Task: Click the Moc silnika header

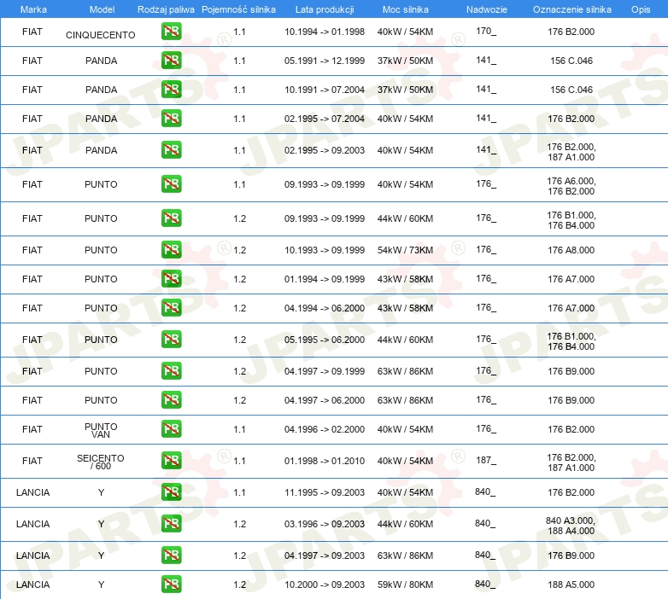Action: click(x=406, y=9)
